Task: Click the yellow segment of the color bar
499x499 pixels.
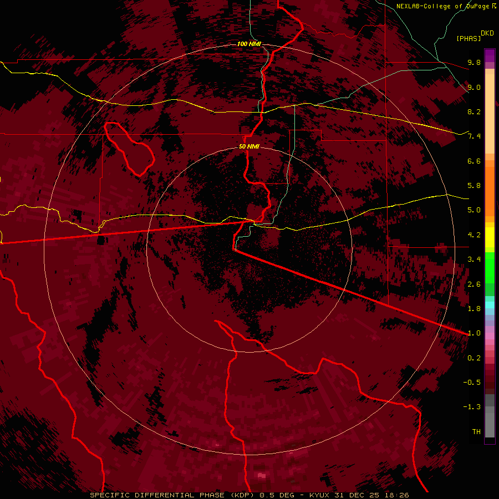Action: pos(490,237)
